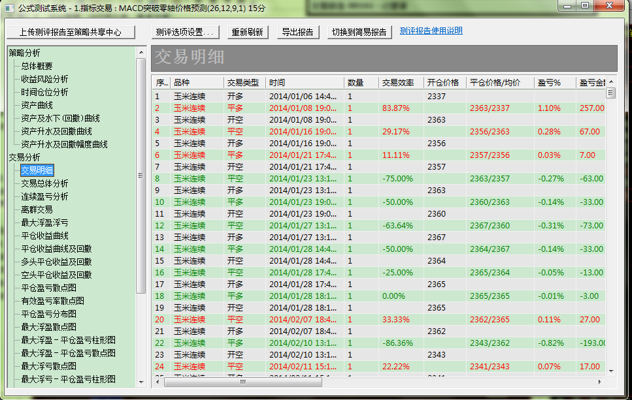Click the 重新刷新 button
Screen dimensions: 632x400
tap(248, 32)
